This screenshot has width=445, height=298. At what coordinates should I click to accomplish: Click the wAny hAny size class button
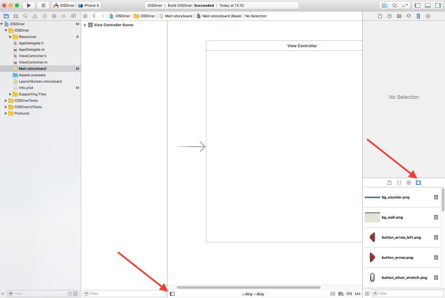click(x=253, y=294)
